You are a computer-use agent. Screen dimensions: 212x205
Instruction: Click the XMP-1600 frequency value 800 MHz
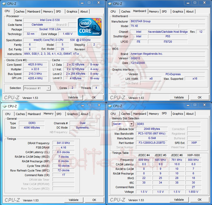(193, 160)
